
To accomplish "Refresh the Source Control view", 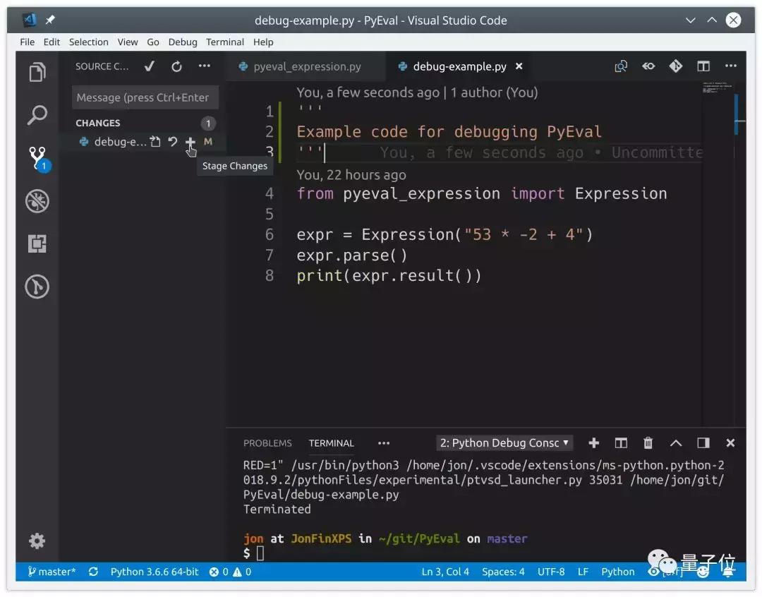I will tap(176, 66).
